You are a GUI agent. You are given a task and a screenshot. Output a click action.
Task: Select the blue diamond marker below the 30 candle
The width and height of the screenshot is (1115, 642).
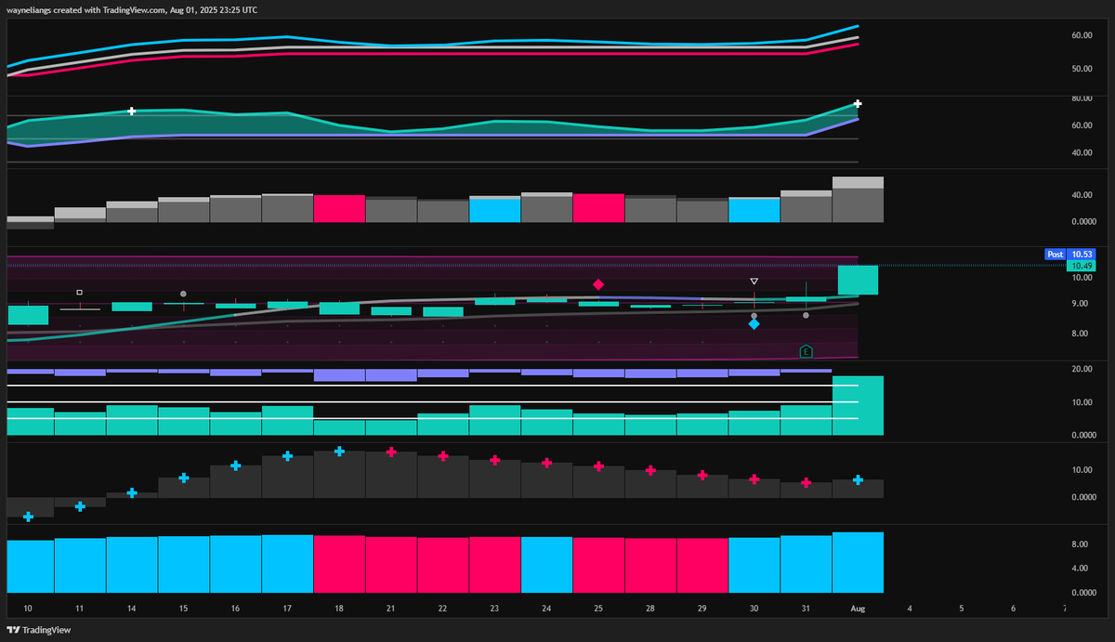click(754, 324)
